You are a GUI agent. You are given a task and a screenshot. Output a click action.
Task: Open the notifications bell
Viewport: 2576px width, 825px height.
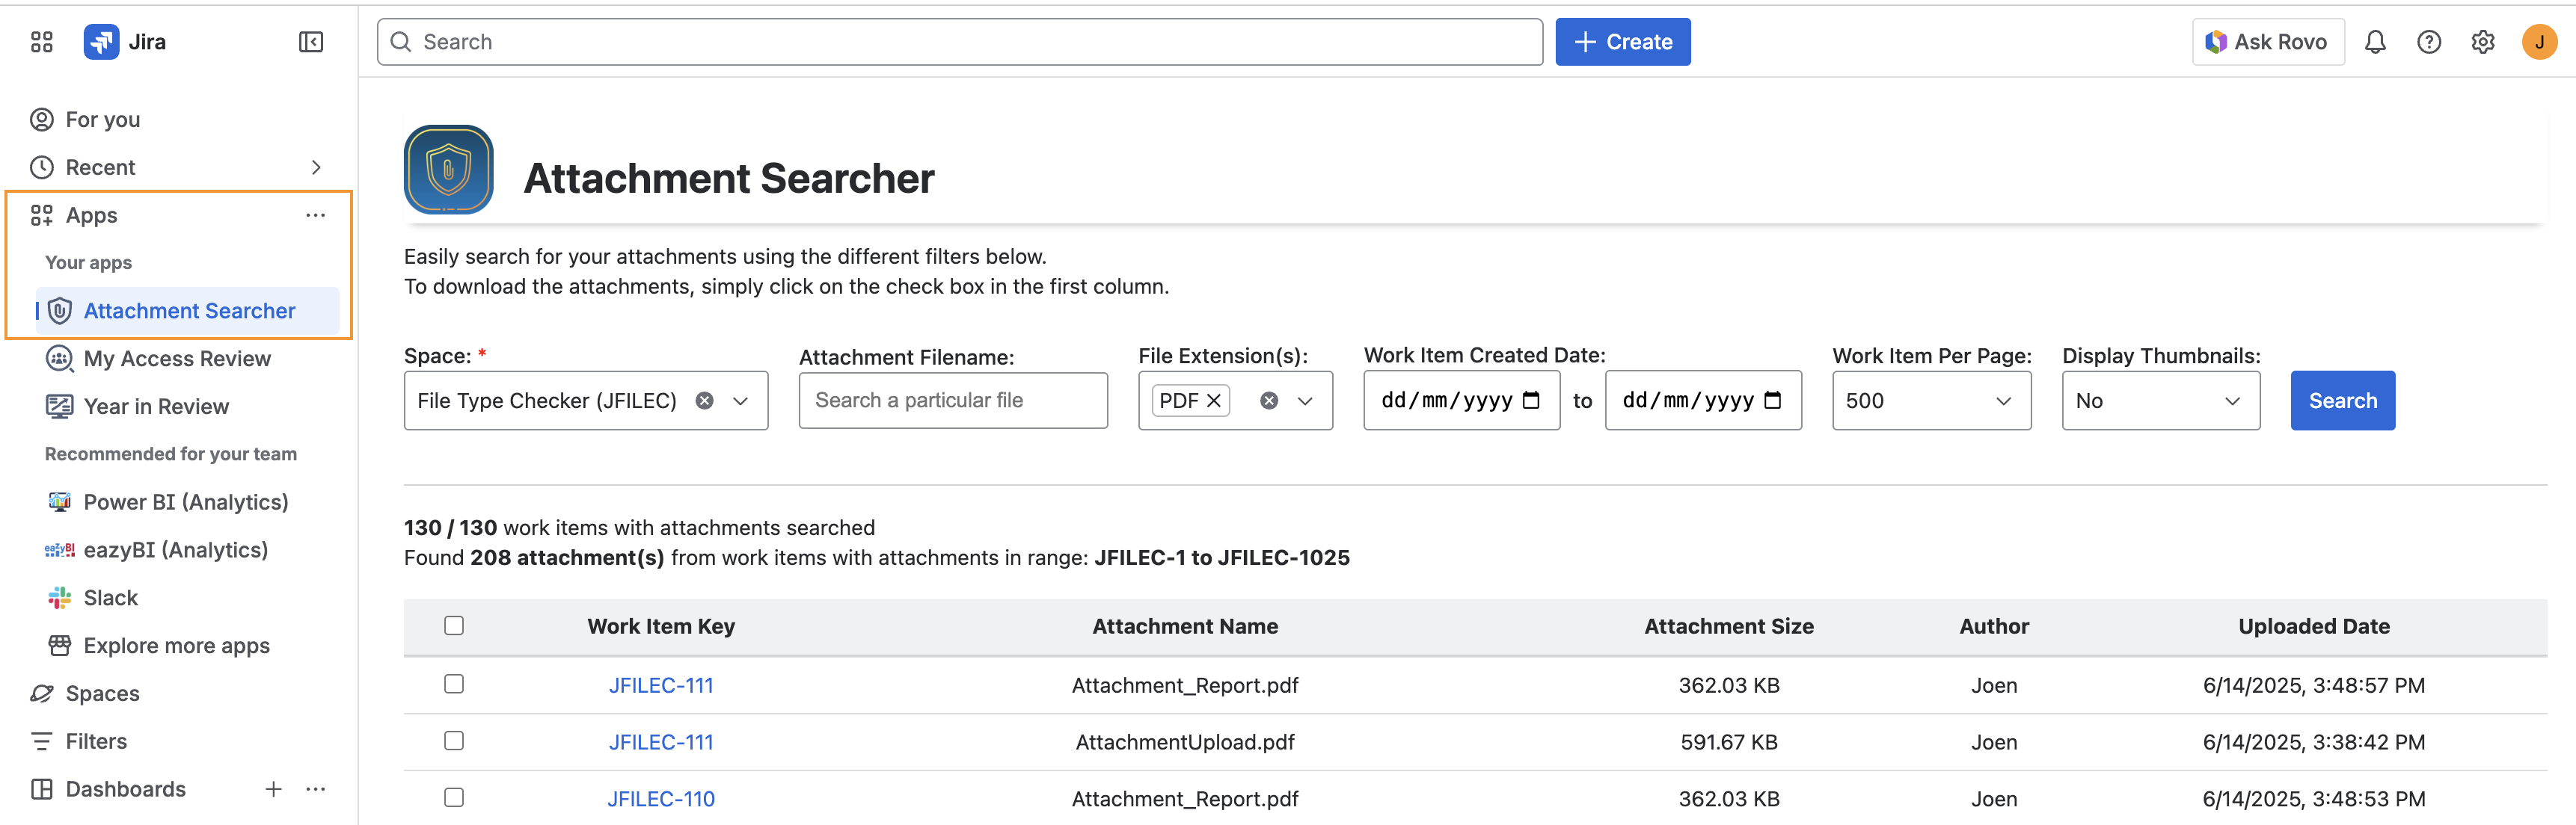(2375, 42)
